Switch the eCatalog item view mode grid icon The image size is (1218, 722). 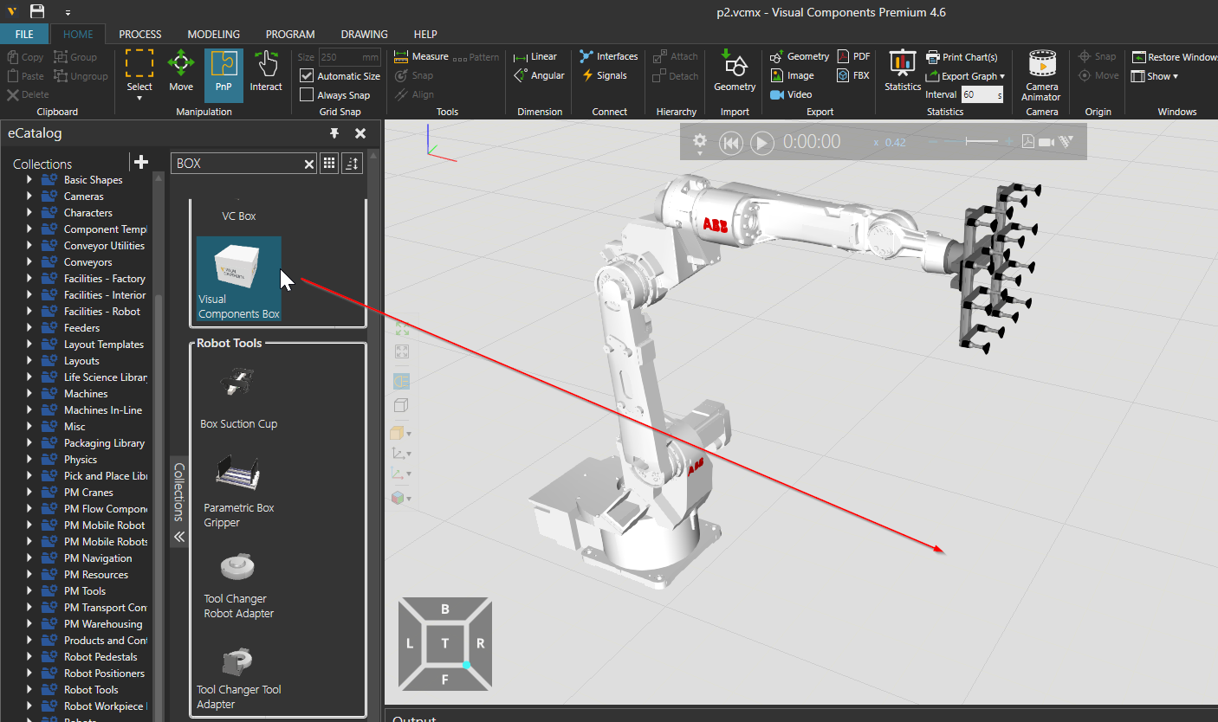coord(329,163)
